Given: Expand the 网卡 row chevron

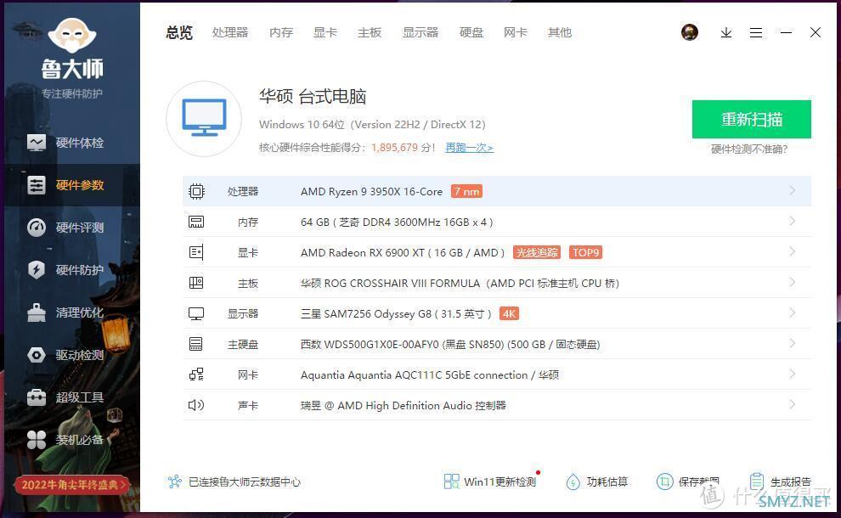Looking at the screenshot, I should [x=793, y=374].
